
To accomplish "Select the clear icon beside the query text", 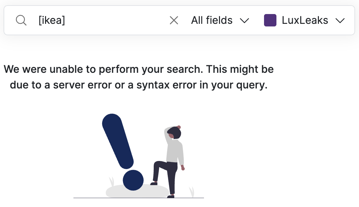I will click(174, 20).
